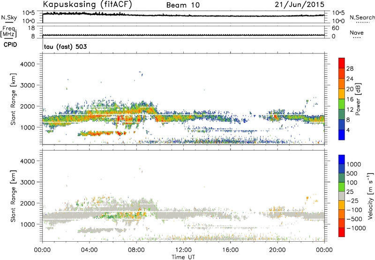This screenshot has width=375, height=260.
Task: Click the "20:00" time tick label
Action: [277, 250]
